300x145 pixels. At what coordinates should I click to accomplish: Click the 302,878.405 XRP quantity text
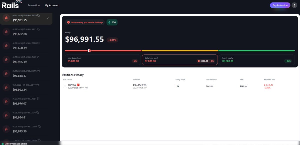(140, 88)
